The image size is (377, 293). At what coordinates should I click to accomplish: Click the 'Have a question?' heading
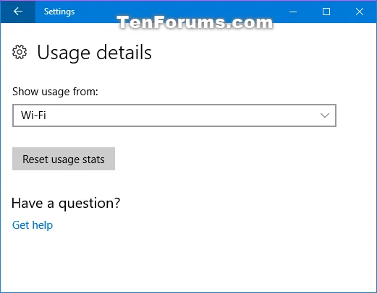tap(66, 204)
